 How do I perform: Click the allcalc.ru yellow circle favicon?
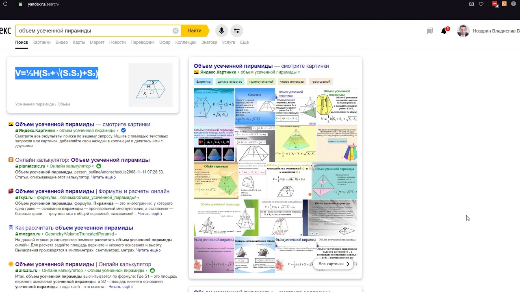pos(11,264)
